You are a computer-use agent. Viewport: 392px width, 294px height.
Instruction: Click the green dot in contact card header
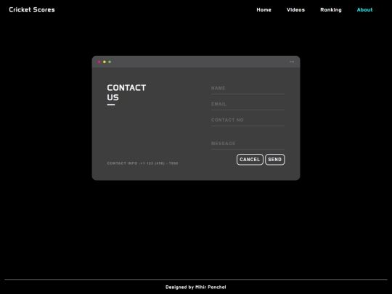click(110, 62)
